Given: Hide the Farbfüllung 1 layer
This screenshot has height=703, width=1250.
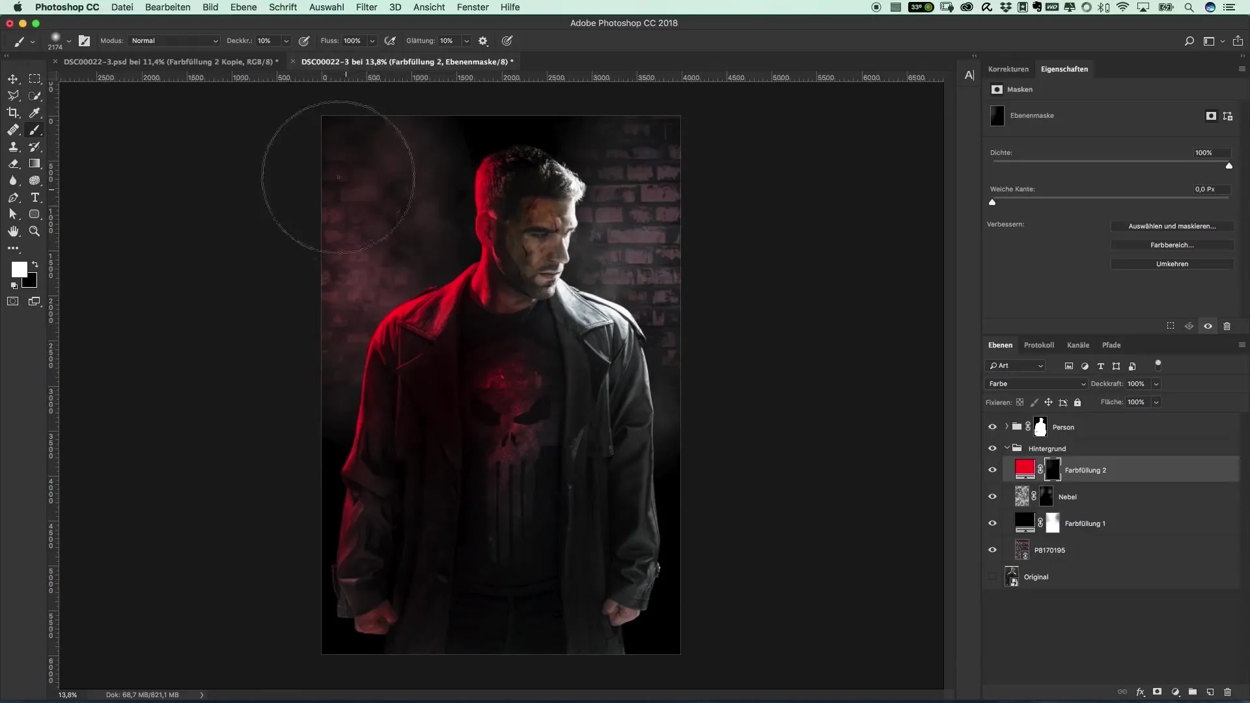Looking at the screenshot, I should (x=992, y=523).
